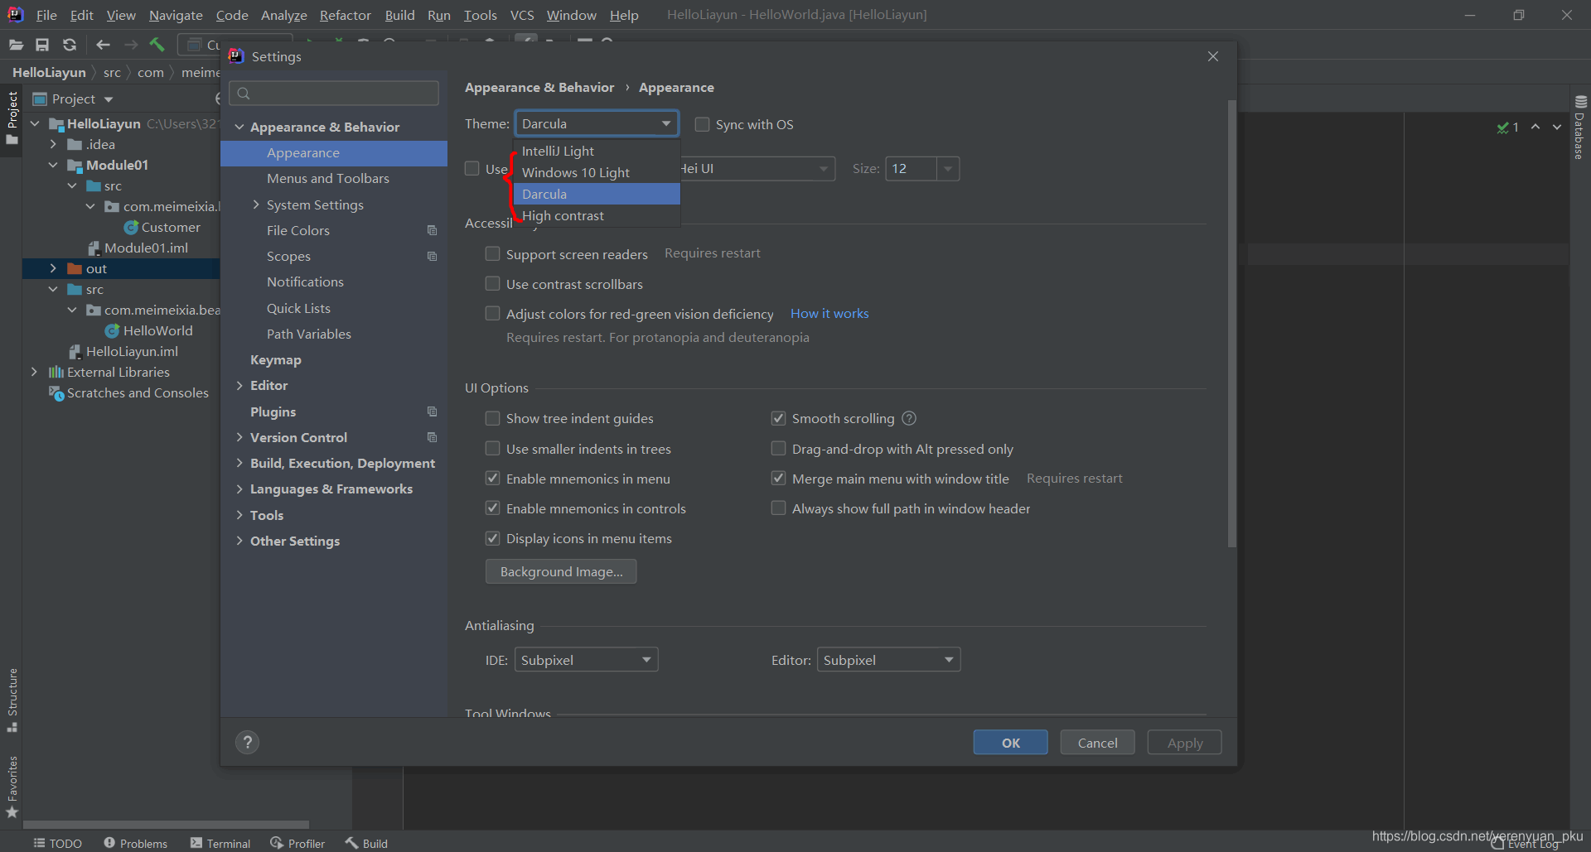1591x852 pixels.
Task: Choose High contrast theme from list
Action: 563,216
